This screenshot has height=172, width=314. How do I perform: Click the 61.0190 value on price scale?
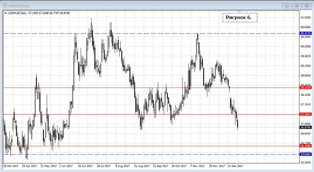point(306,18)
